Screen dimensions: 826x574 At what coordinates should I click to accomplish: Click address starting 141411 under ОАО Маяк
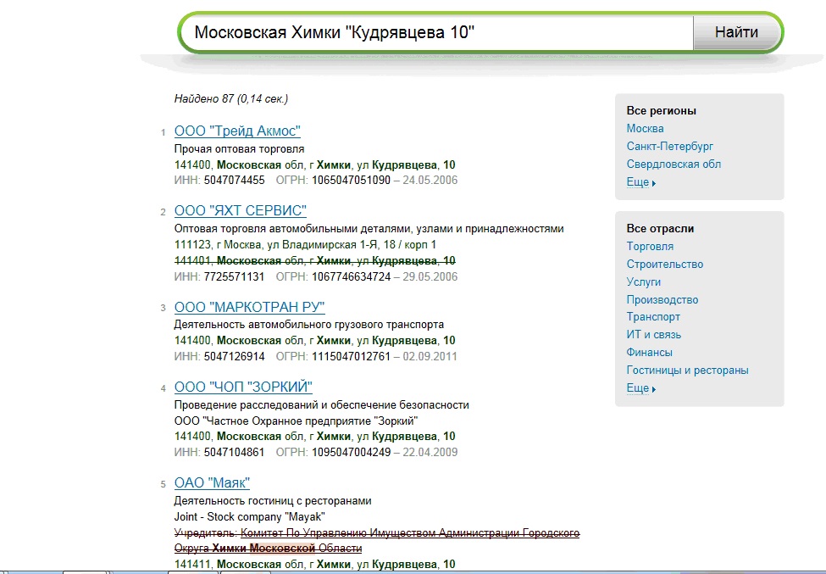pos(315,564)
